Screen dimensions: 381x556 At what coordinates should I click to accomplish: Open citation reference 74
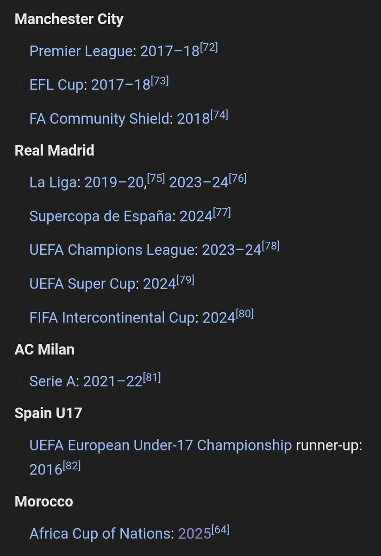pos(219,115)
